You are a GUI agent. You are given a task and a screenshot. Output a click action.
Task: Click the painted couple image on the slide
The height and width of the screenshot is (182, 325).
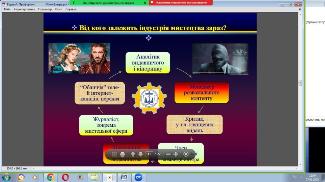tap(79, 58)
